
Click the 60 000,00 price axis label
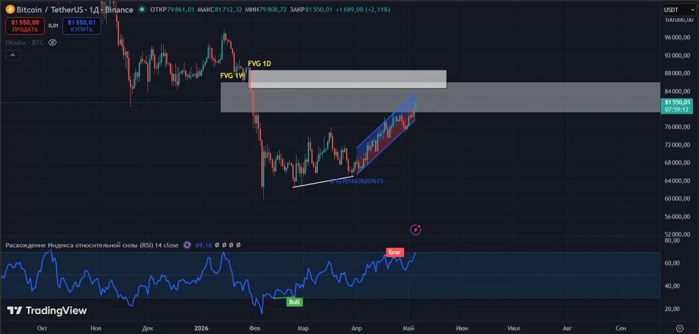click(x=678, y=199)
